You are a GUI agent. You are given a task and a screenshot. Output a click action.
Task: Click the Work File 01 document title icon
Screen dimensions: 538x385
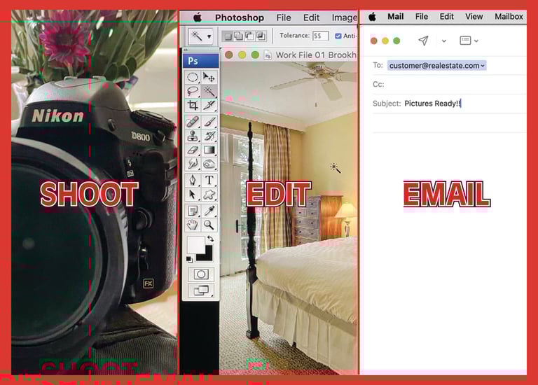click(268, 55)
